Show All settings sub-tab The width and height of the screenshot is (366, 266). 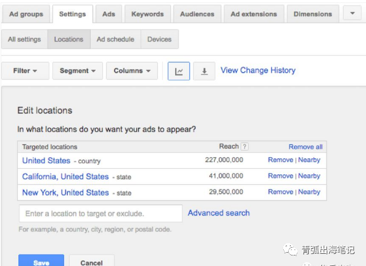coord(24,39)
